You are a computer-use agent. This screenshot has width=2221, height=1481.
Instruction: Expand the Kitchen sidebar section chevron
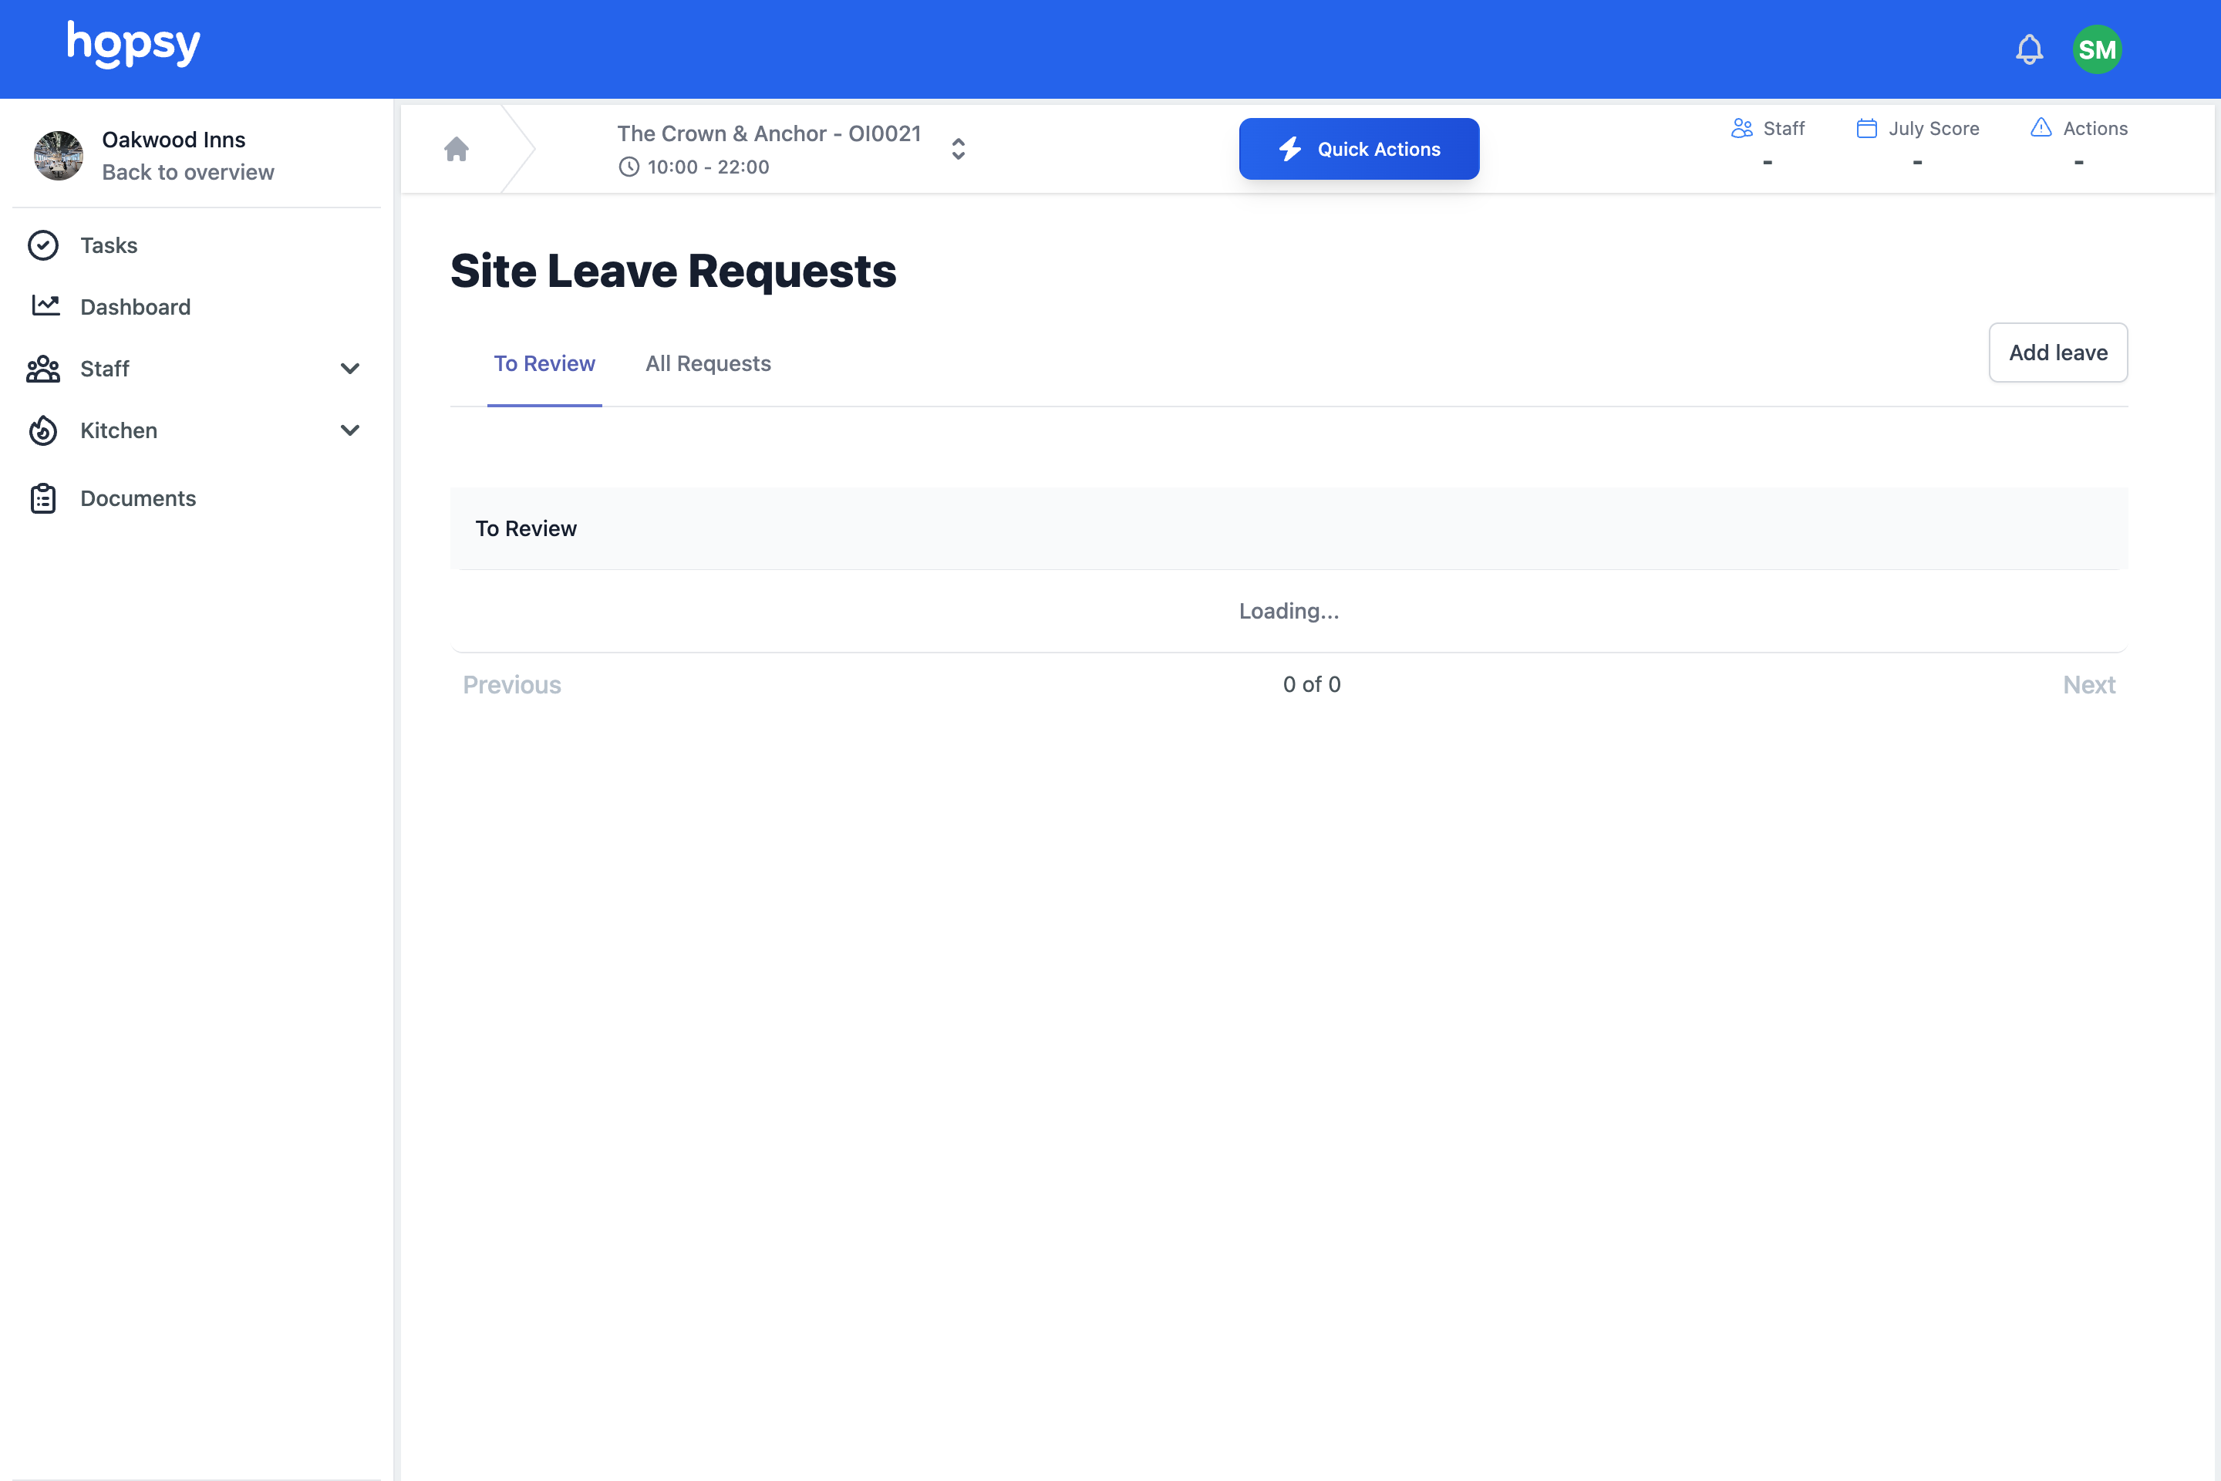click(x=349, y=430)
